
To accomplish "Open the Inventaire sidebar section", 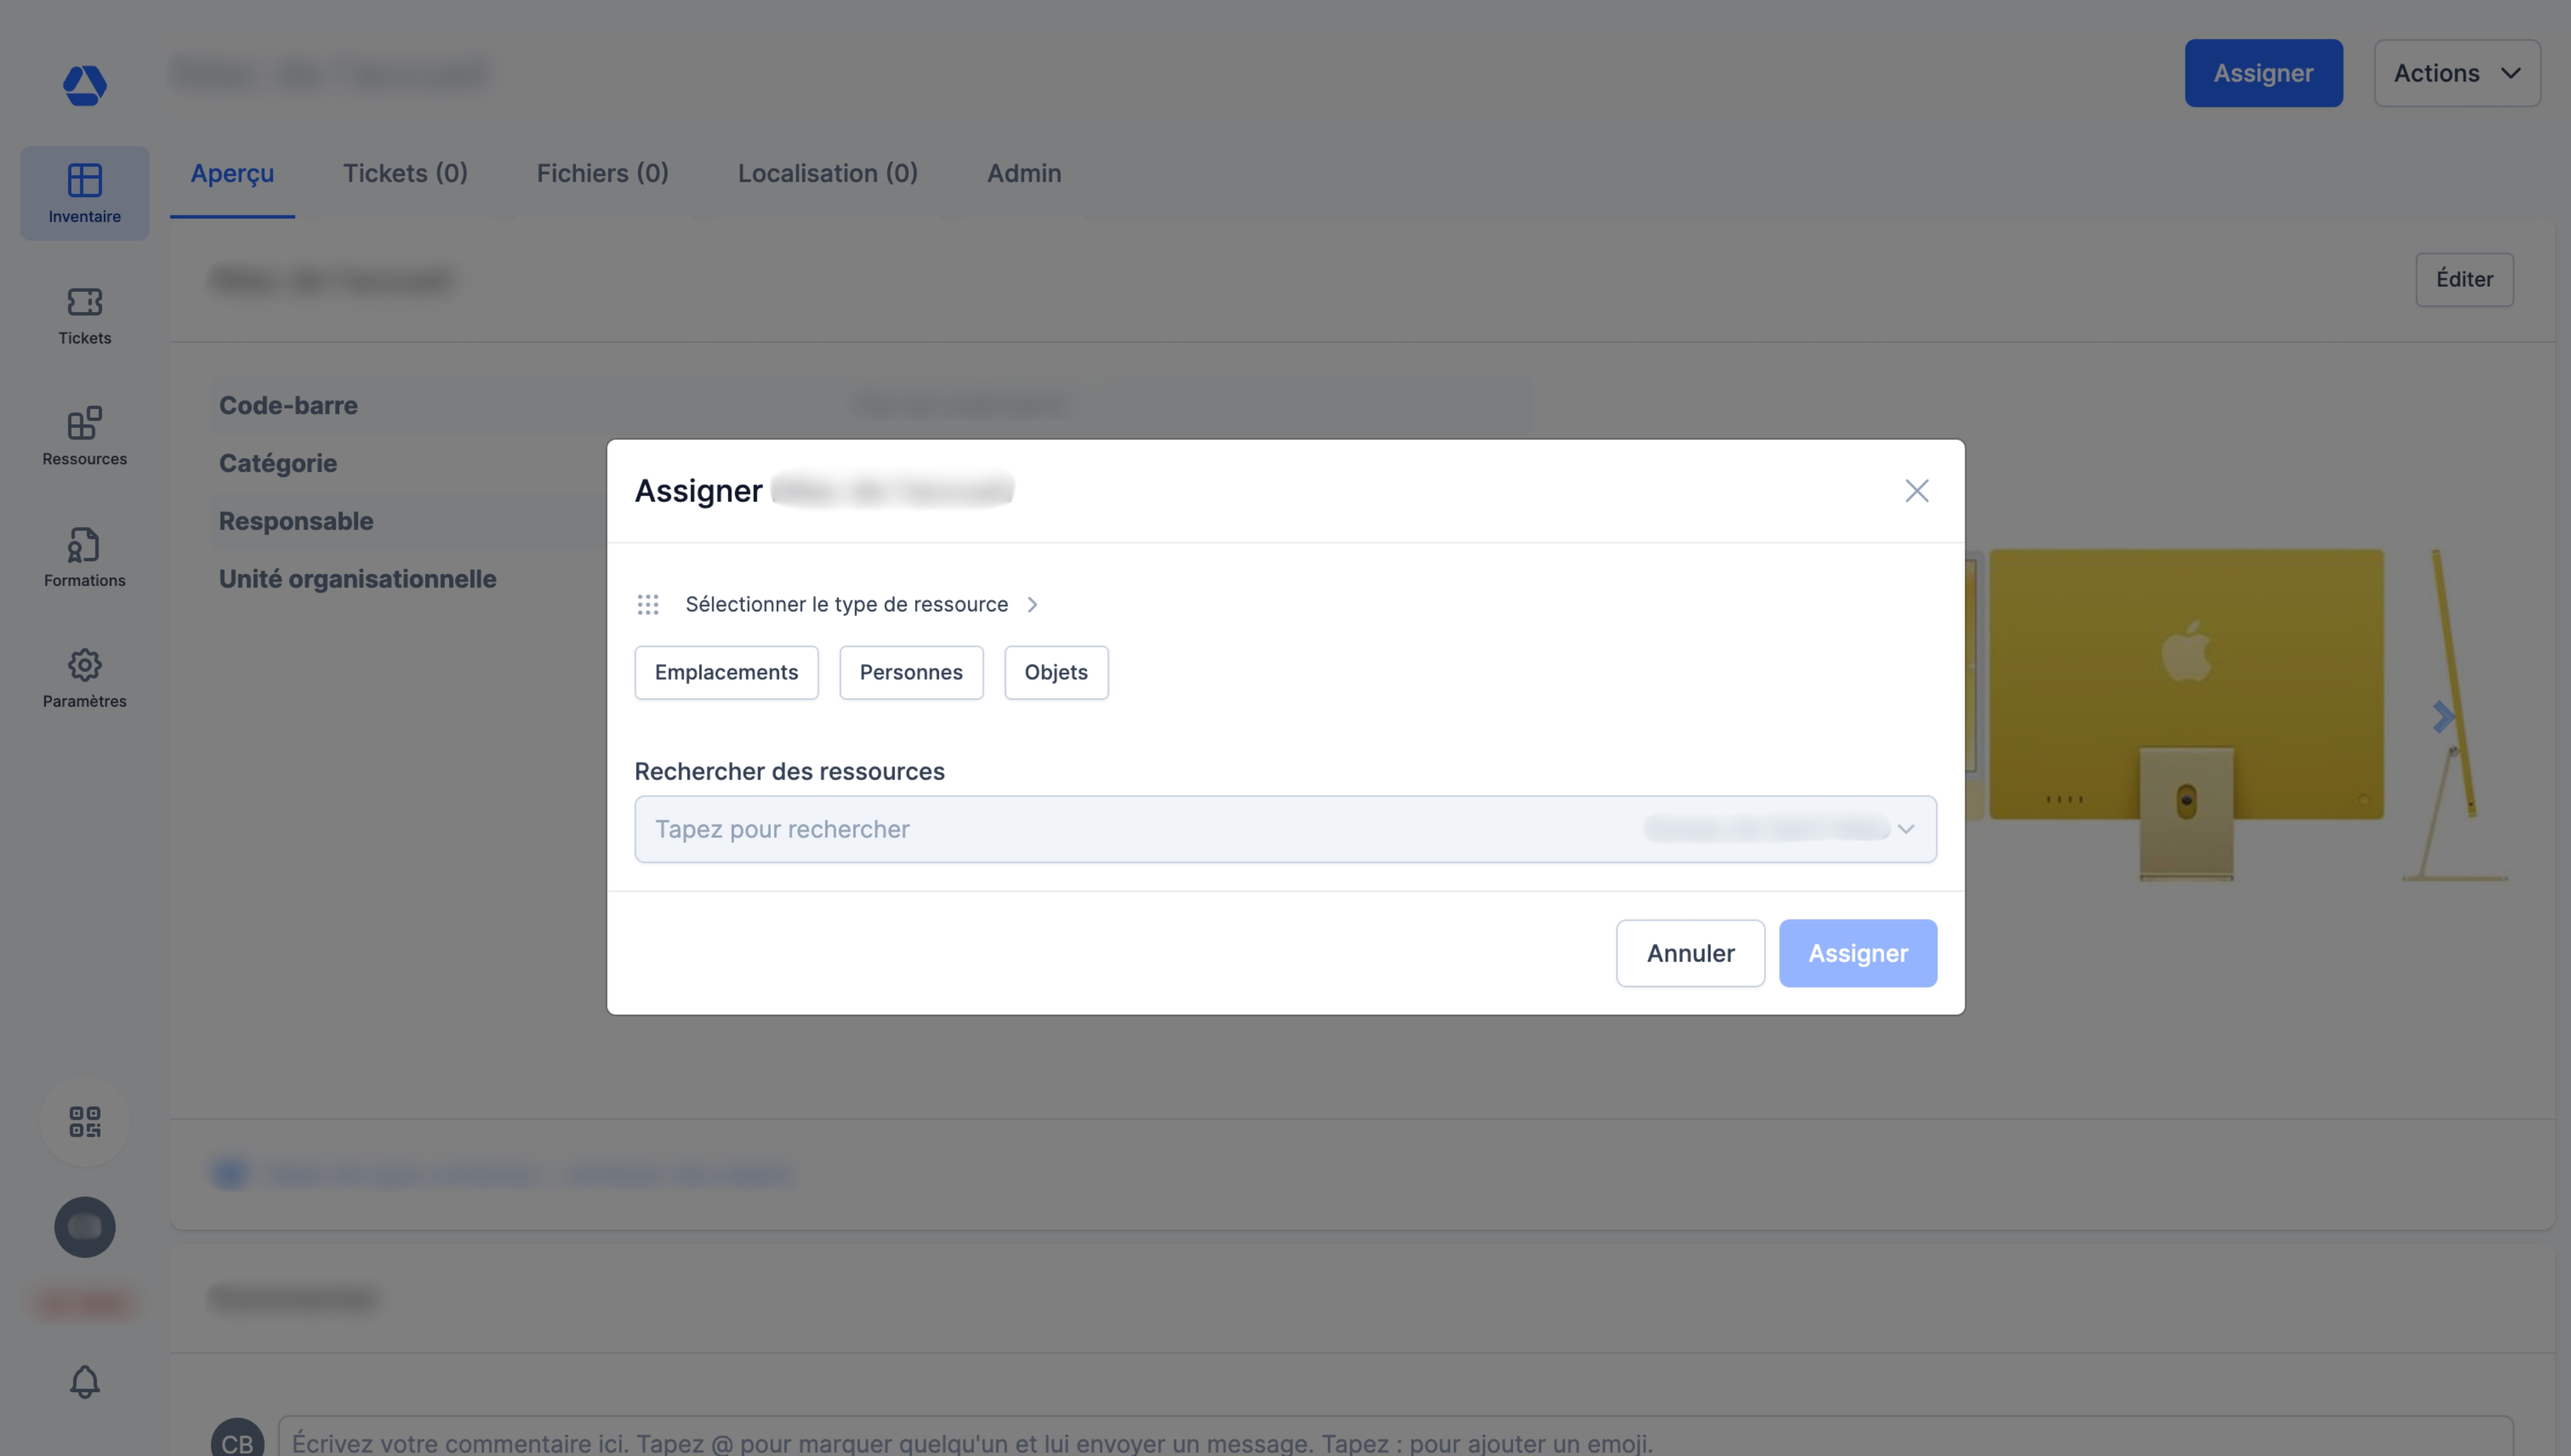I will tap(84, 193).
